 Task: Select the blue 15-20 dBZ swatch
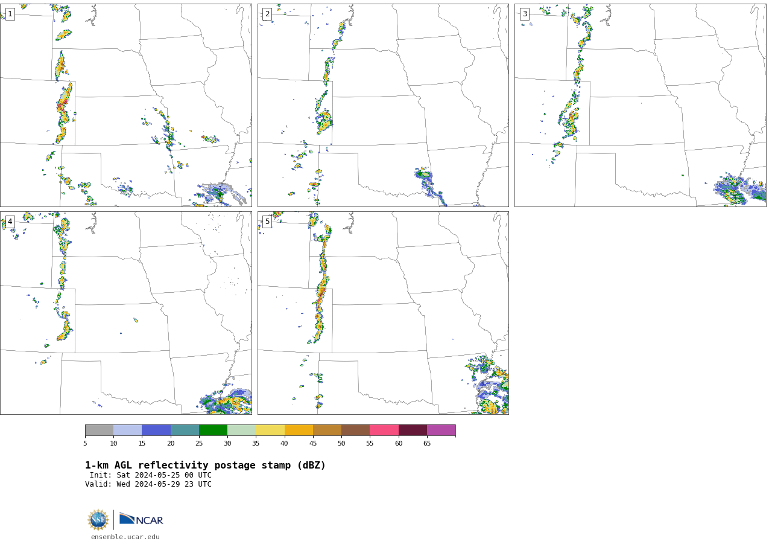[x=156, y=430]
